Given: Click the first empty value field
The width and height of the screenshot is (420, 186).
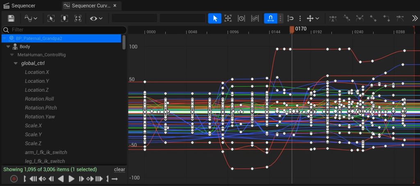Looking at the screenshot, I should pos(134,18).
